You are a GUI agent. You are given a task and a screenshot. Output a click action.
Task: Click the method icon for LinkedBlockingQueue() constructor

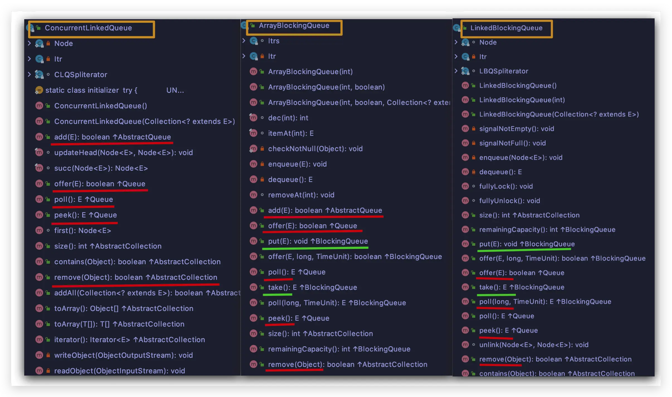465,85
